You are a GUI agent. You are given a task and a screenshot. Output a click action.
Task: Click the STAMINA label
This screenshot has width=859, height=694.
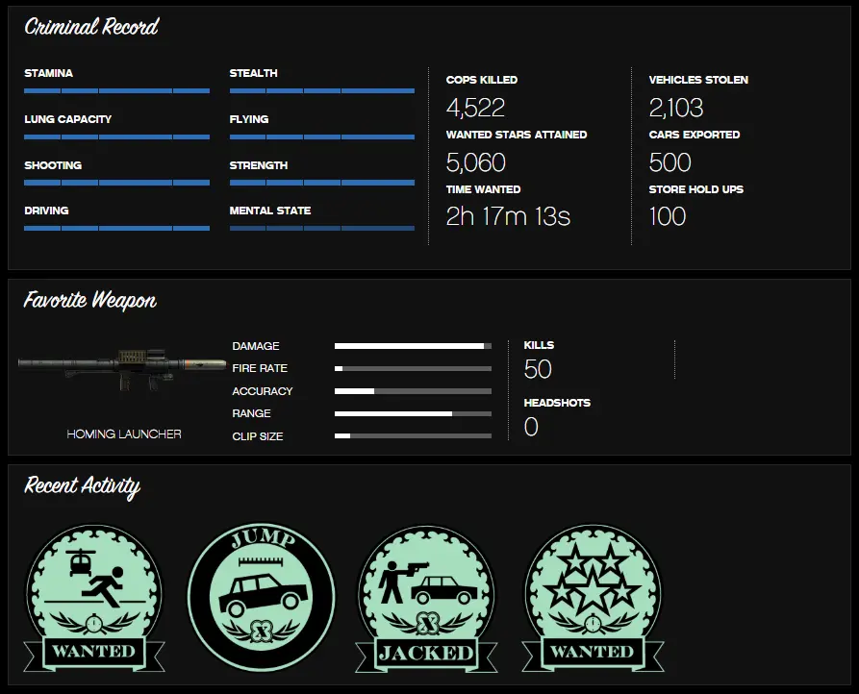(48, 73)
